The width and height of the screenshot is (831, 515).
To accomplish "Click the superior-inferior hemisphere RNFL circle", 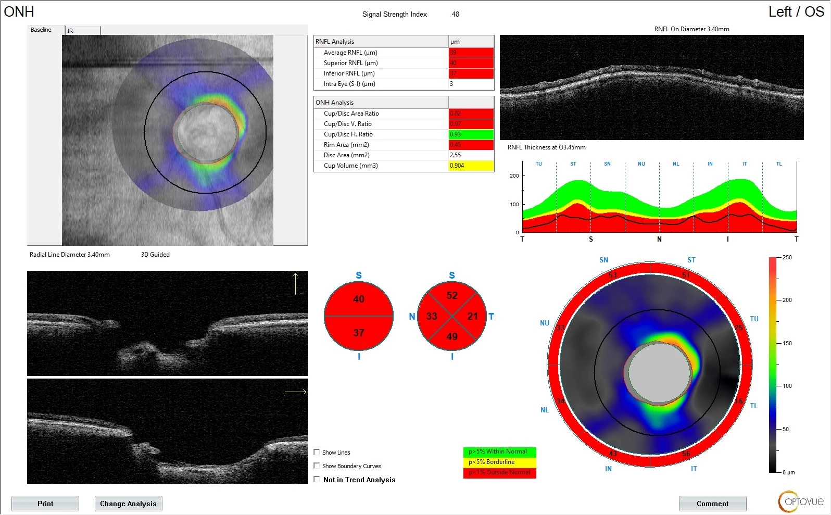I will pos(359,316).
